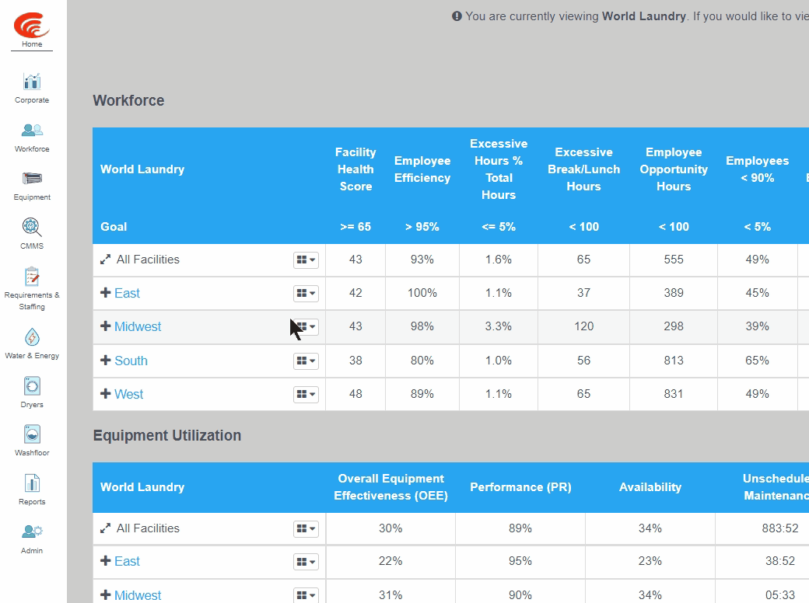Select the Equipment label in sidebar
Viewport: 809px width, 603px height.
coord(32,197)
